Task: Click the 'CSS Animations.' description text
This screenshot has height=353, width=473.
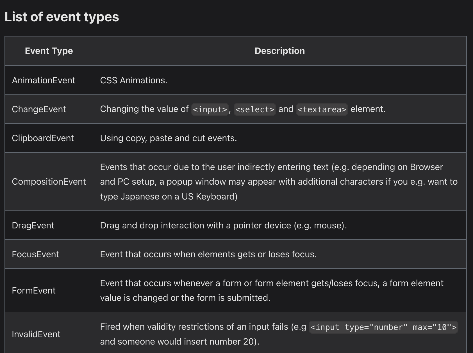Action: coord(134,80)
